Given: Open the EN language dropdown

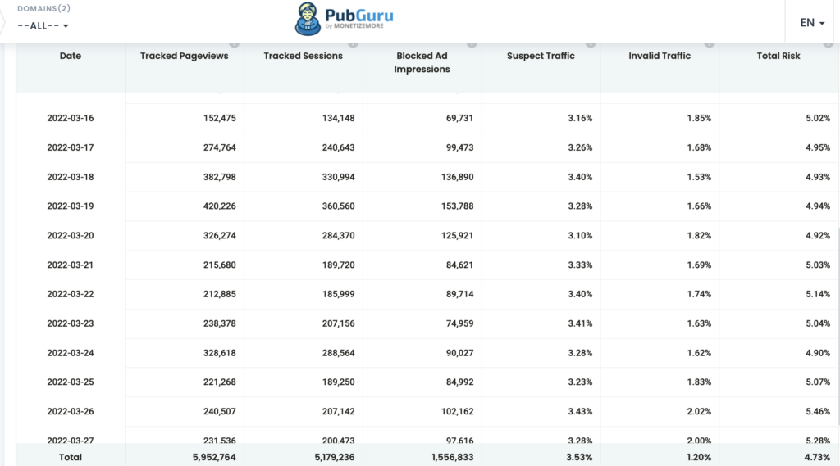Looking at the screenshot, I should [812, 23].
